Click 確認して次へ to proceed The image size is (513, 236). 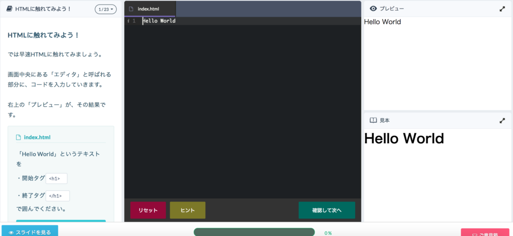[327, 210]
